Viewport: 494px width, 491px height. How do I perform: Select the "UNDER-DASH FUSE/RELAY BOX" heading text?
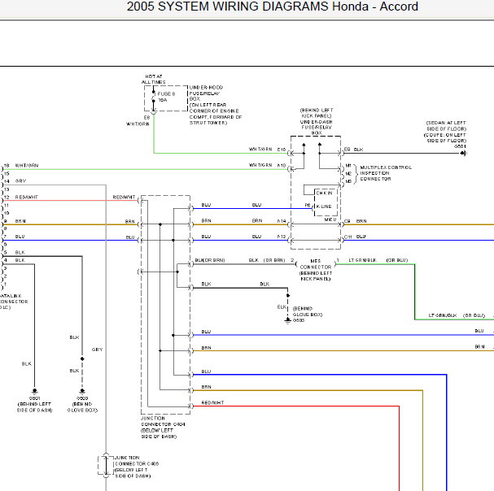tap(316, 127)
